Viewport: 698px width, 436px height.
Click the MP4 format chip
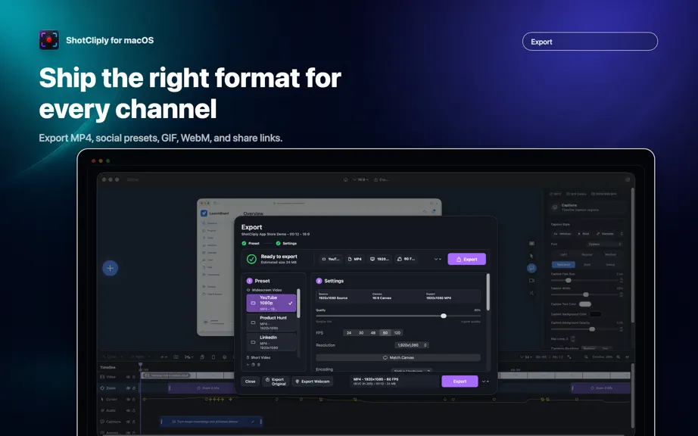point(355,259)
